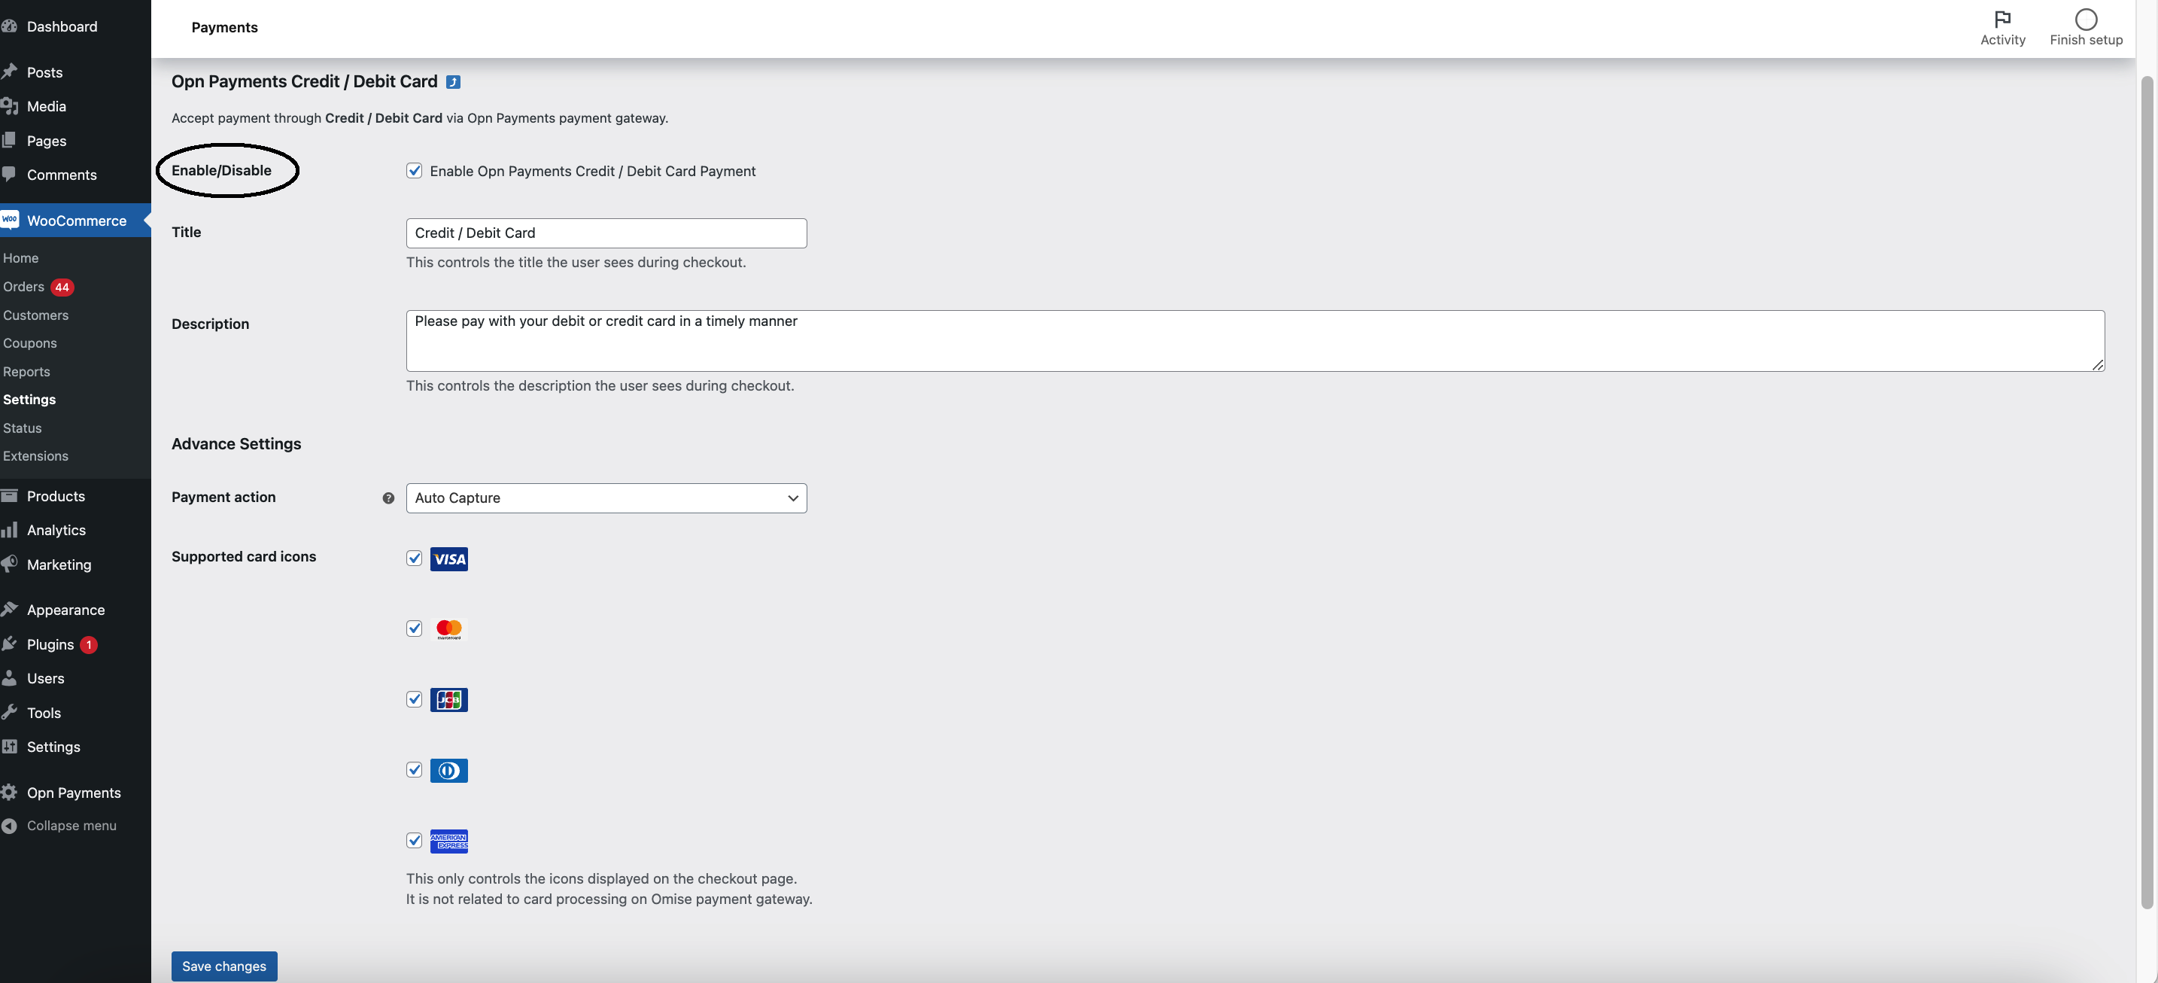Click the help icon next to Payment action
2158x983 pixels.
[x=388, y=498]
